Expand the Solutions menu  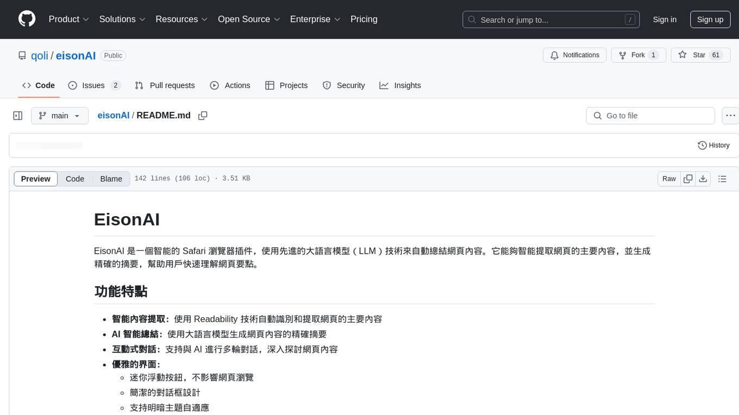122,19
